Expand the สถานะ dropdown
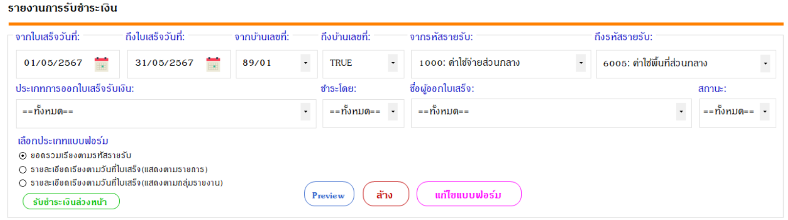Image resolution: width=788 pixels, height=220 pixels. pos(765,111)
